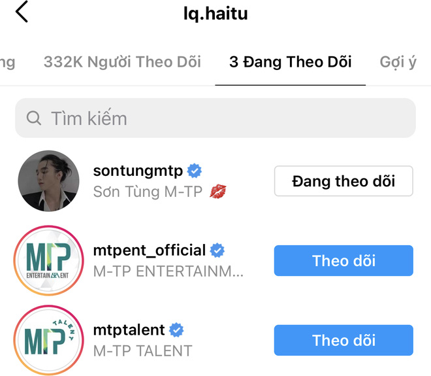
Task: Tap sontungmtp's blue verified badge
Action: (x=195, y=171)
